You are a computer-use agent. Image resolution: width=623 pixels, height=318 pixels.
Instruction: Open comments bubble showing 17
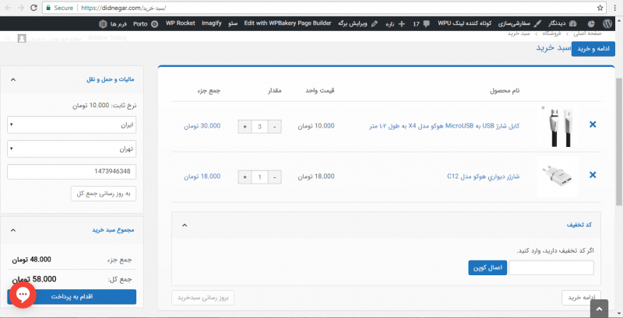point(421,24)
